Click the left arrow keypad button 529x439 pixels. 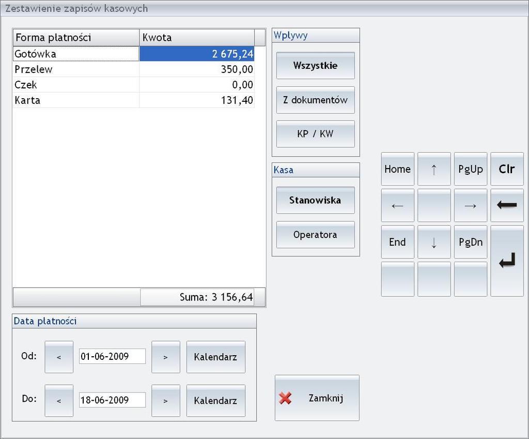(397, 205)
